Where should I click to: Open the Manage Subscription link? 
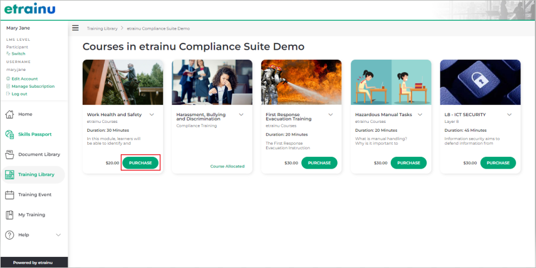(x=33, y=86)
